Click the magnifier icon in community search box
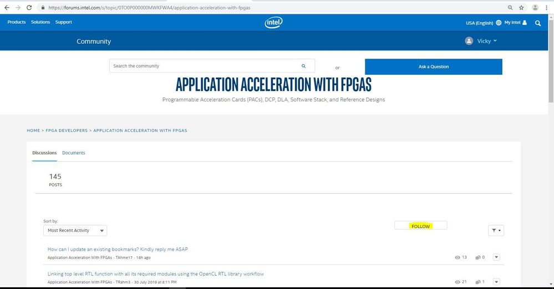Image resolution: width=554 pixels, height=289 pixels. pos(303,66)
